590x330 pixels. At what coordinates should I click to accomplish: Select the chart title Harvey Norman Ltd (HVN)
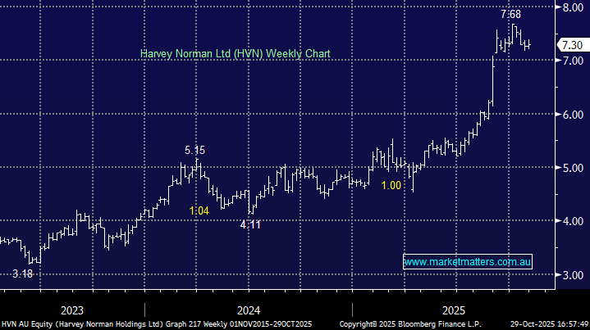(236, 53)
